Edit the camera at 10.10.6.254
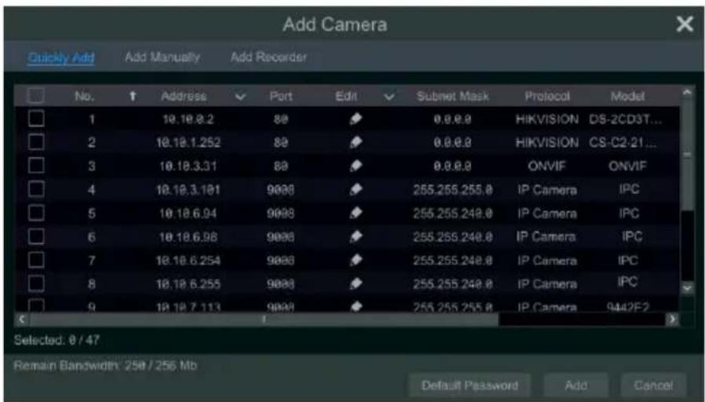Viewport: 705px width, 402px height. tap(355, 260)
